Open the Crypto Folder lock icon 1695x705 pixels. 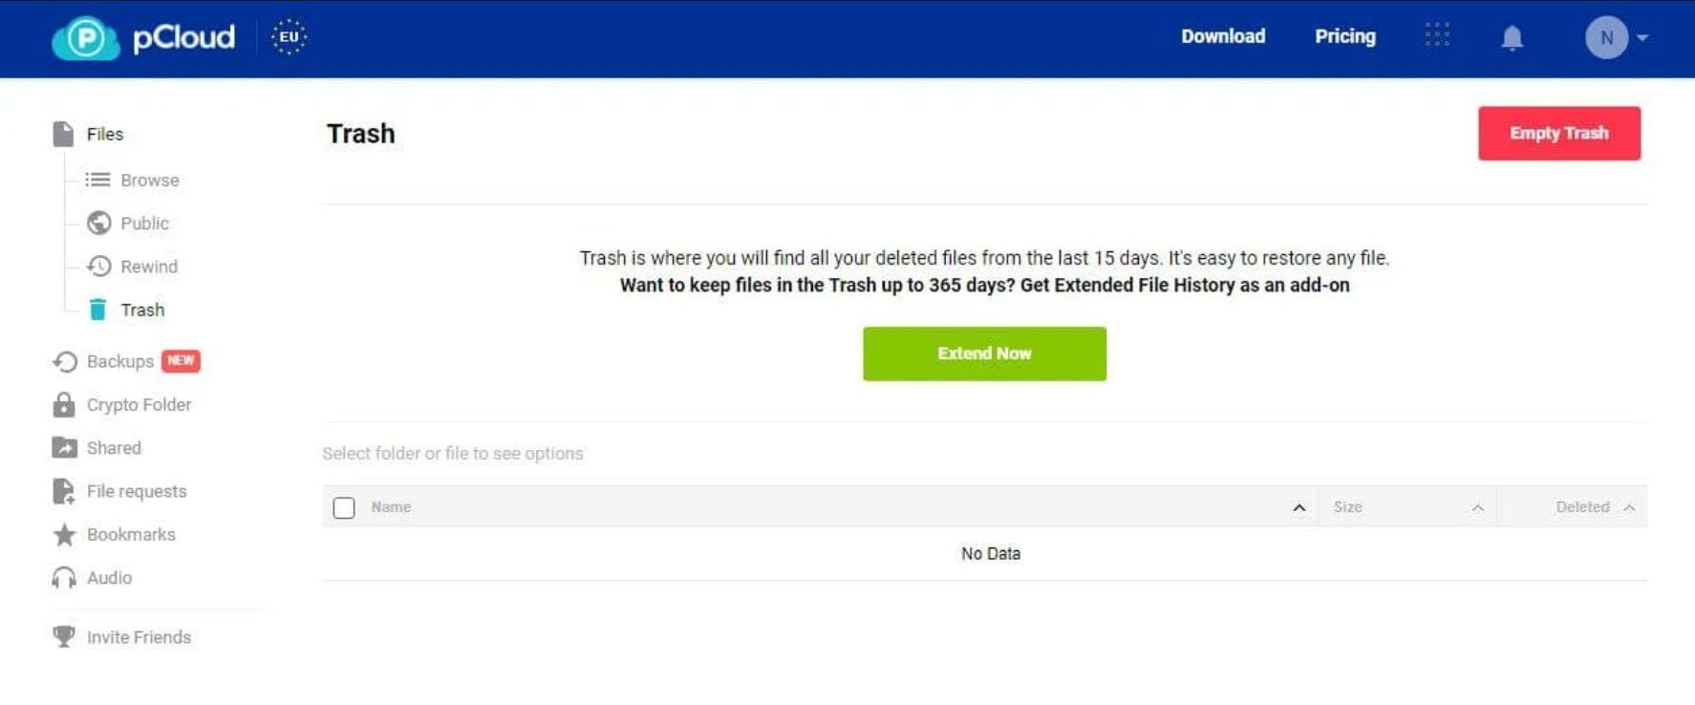click(x=64, y=405)
